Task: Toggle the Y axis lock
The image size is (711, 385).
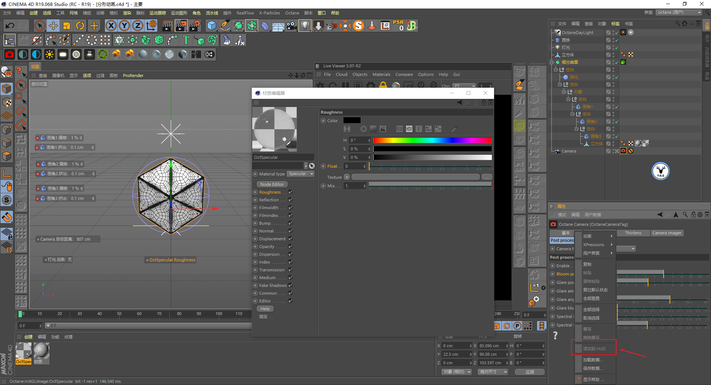Action: (x=124, y=26)
